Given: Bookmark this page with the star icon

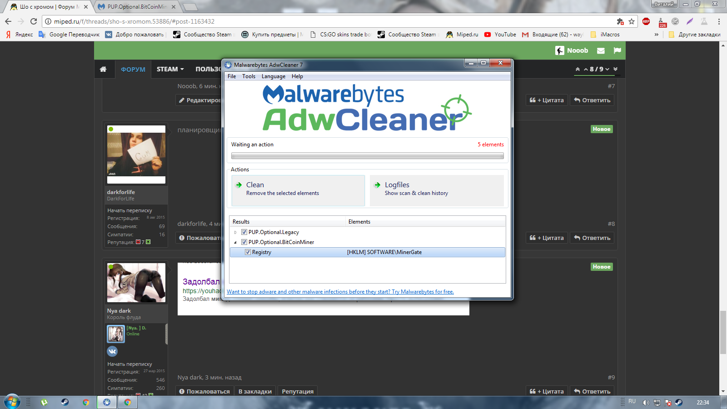Looking at the screenshot, I should pos(632,21).
